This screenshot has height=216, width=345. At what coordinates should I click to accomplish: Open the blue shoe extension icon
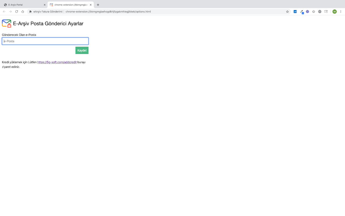(x=295, y=12)
